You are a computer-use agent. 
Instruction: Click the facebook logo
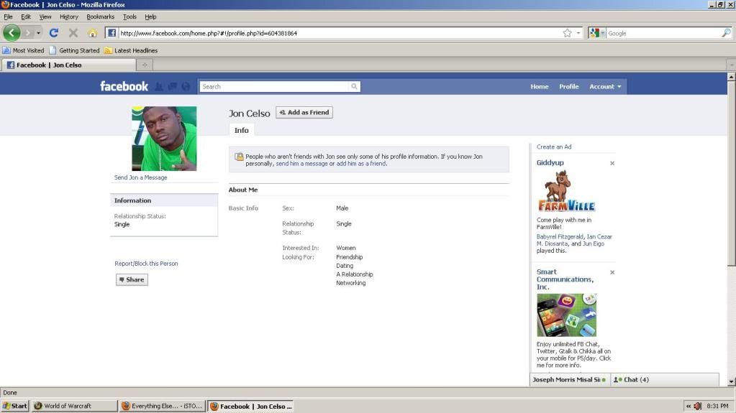tap(124, 86)
